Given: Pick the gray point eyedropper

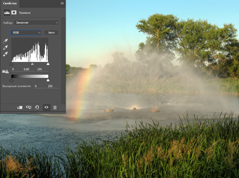Looking at the screenshot, I should [x=5, y=47].
